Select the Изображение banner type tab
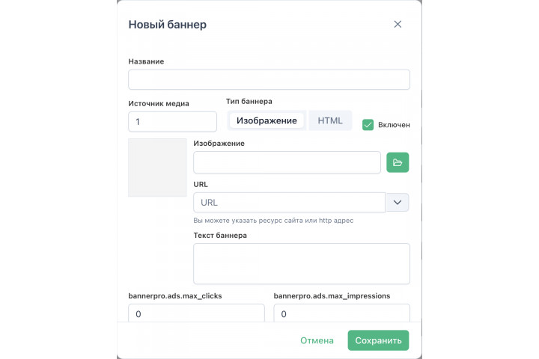This screenshot has height=359, width=539. pos(267,120)
